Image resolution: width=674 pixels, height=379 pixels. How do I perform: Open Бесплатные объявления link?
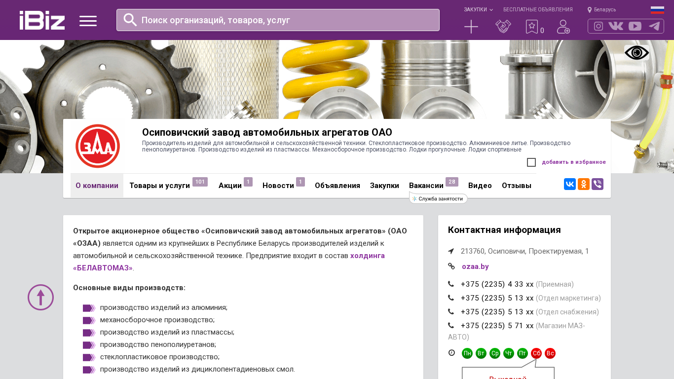coord(538,10)
